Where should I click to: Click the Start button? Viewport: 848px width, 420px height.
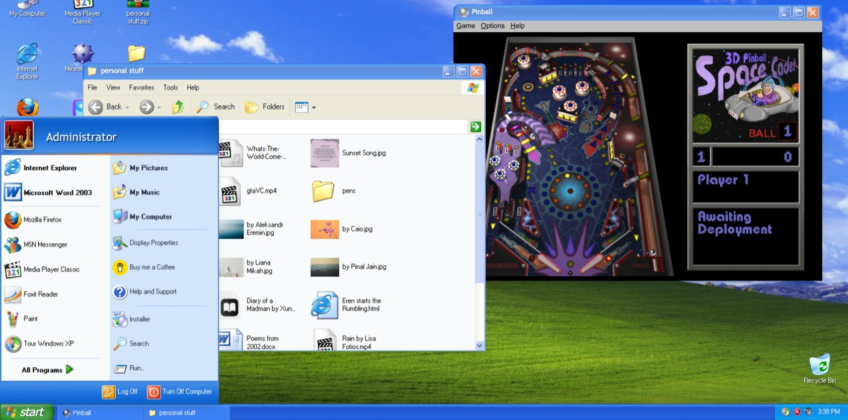point(27,412)
